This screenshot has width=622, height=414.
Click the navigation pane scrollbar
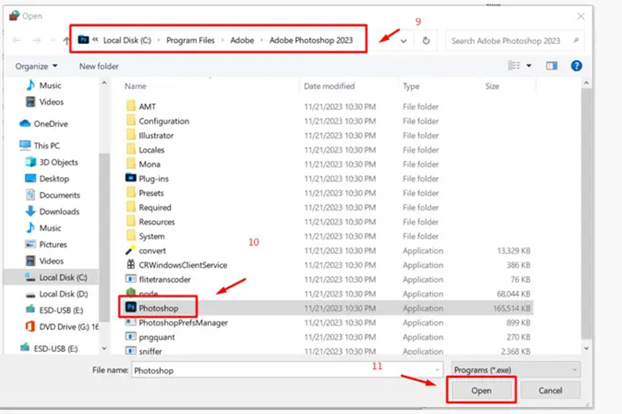(x=104, y=237)
